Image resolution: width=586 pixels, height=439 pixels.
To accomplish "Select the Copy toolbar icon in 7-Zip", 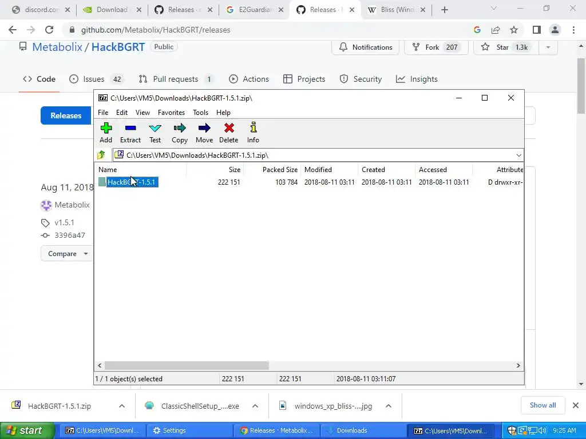I will (179, 133).
